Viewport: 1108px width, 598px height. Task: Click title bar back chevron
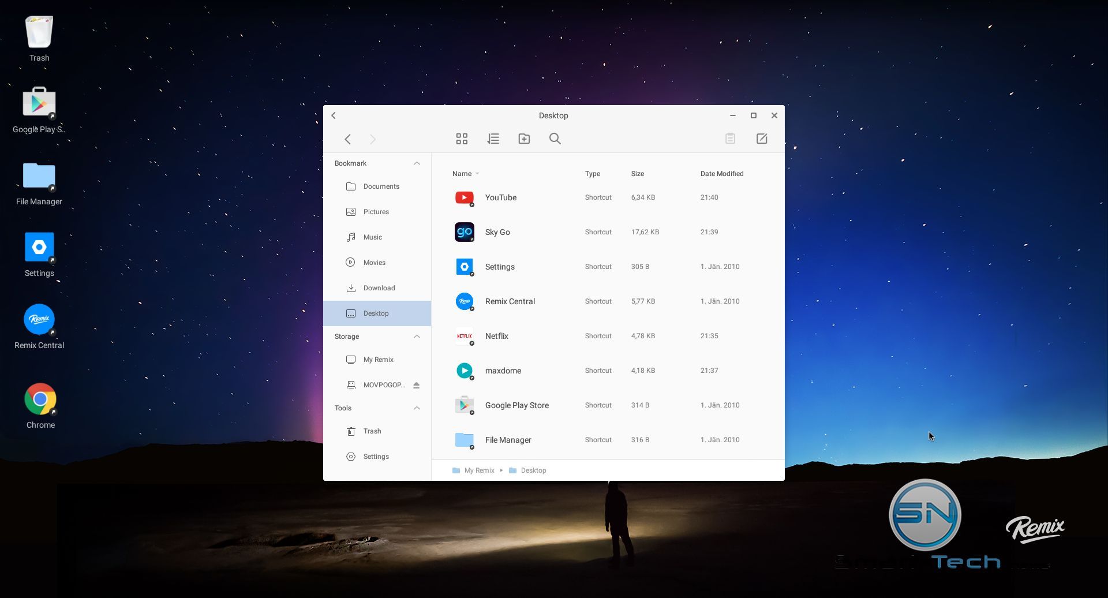pyautogui.click(x=334, y=115)
